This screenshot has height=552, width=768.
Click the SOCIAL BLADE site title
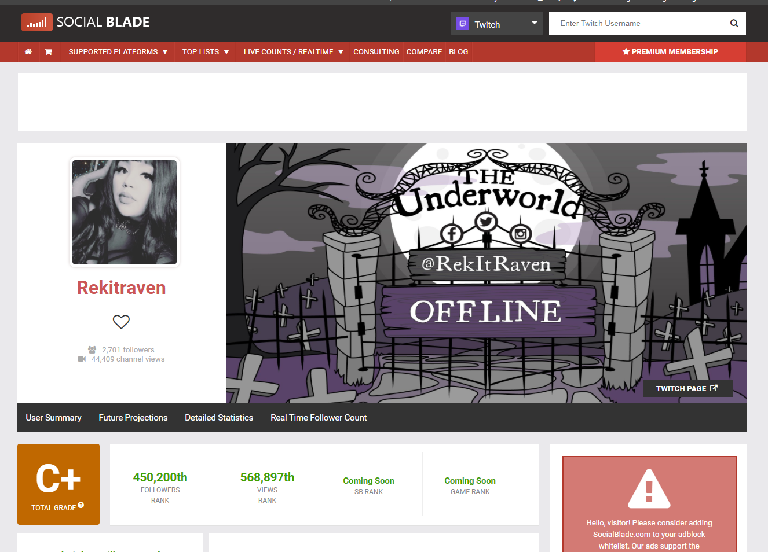click(103, 22)
